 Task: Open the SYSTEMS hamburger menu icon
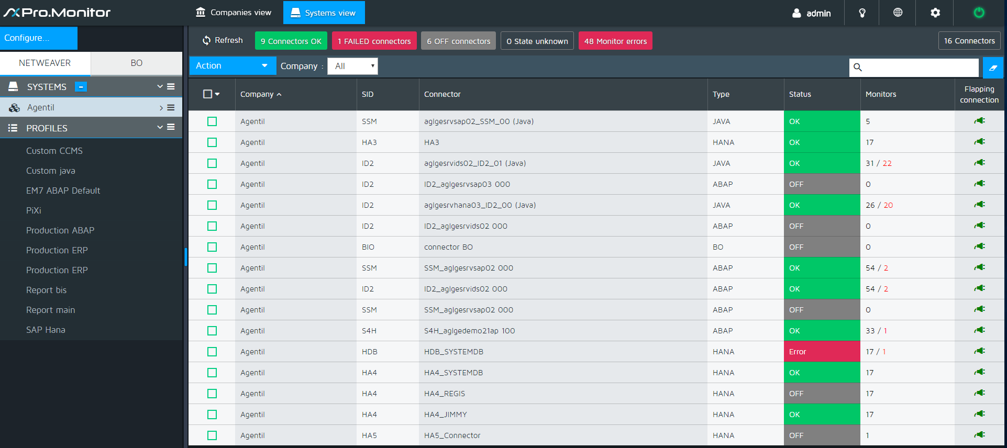coord(171,86)
